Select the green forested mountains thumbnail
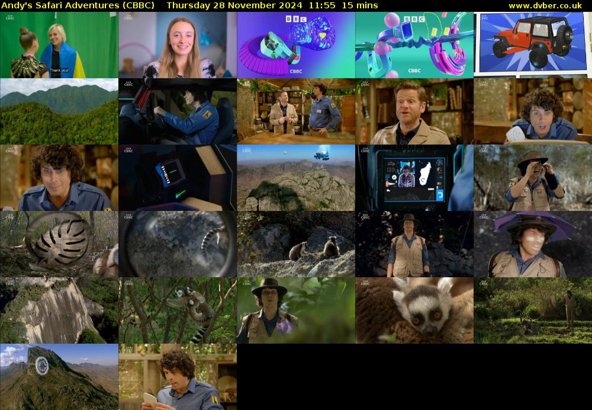The width and height of the screenshot is (592, 410). tap(59, 111)
